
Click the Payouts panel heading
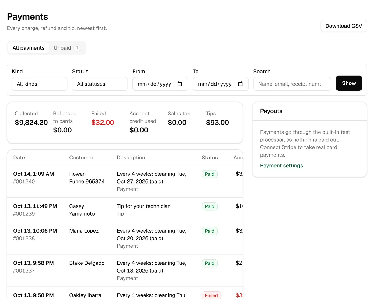tap(271, 111)
